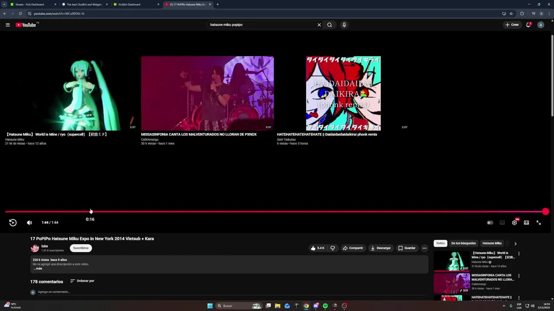Open the Ordenar por comments sort menu
Screen dimensions: 554x311
82,281
